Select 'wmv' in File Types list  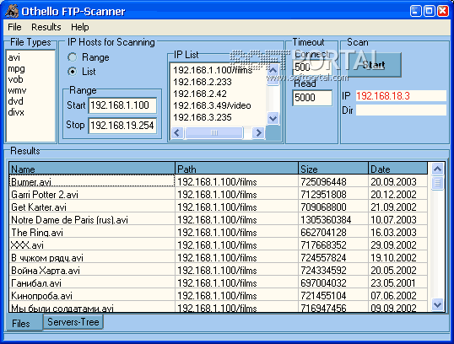(x=17, y=90)
